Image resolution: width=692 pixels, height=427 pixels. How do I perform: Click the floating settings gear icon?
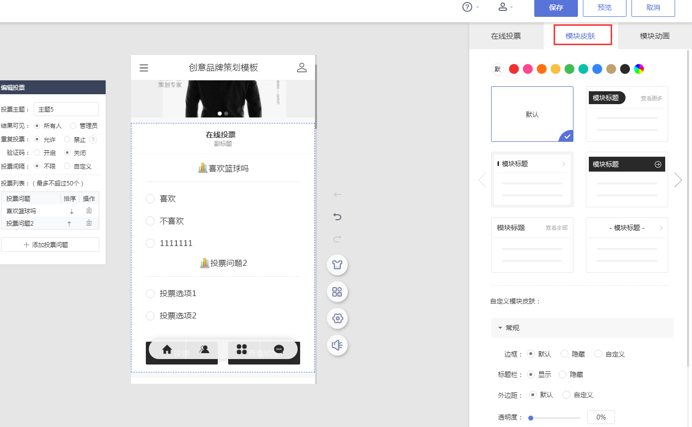337,318
